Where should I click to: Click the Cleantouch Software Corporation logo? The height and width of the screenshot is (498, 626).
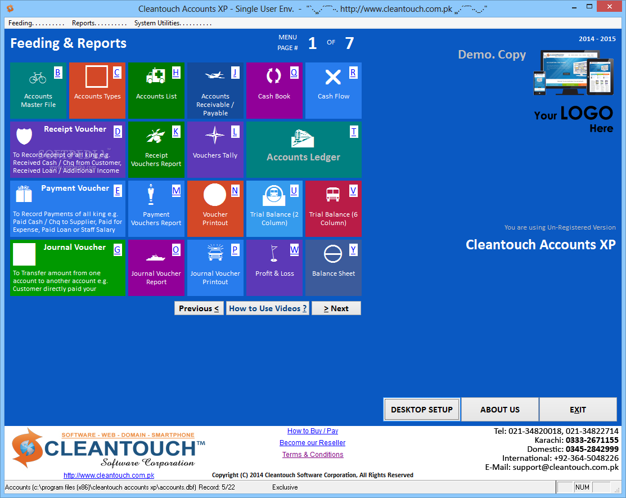(x=108, y=448)
